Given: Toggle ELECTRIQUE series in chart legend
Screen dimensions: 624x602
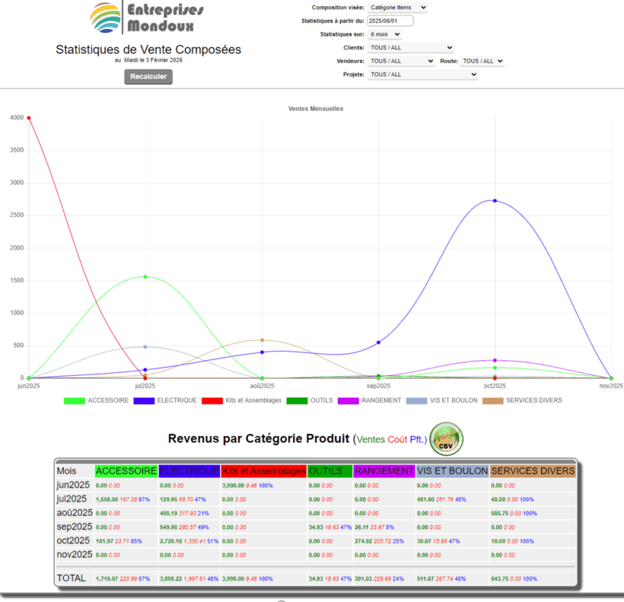Looking at the screenshot, I should (165, 400).
